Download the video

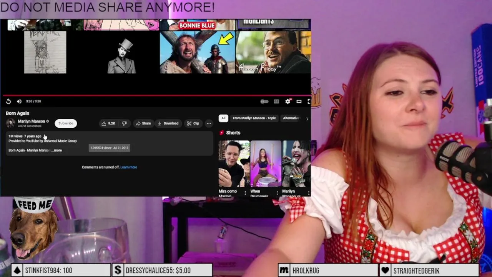[168, 123]
